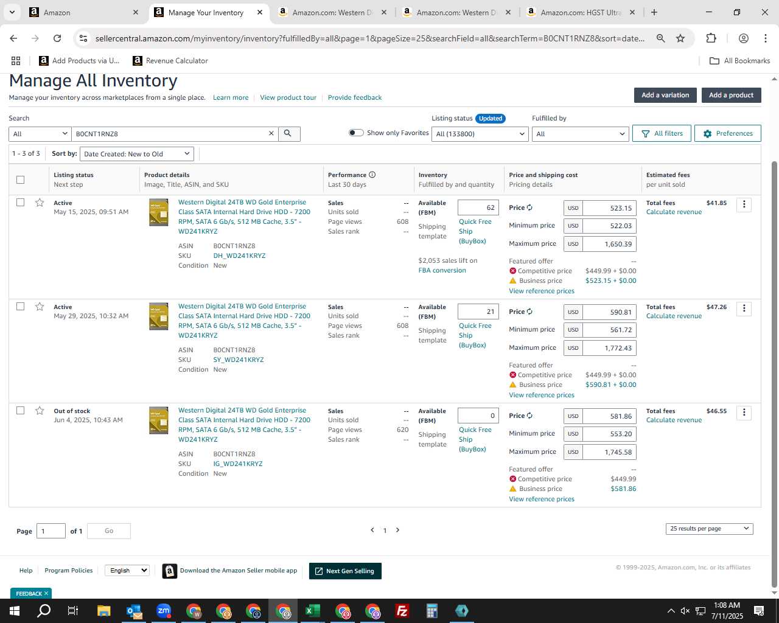Clear the search term with the X icon
The image size is (779, 623).
pos(271,134)
